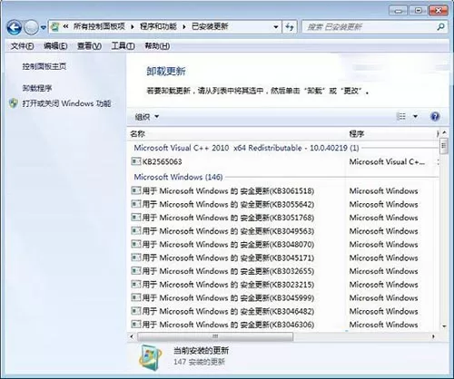The height and width of the screenshot is (379, 454).
Task: Open the 编辑(E) menu
Action: pos(55,46)
